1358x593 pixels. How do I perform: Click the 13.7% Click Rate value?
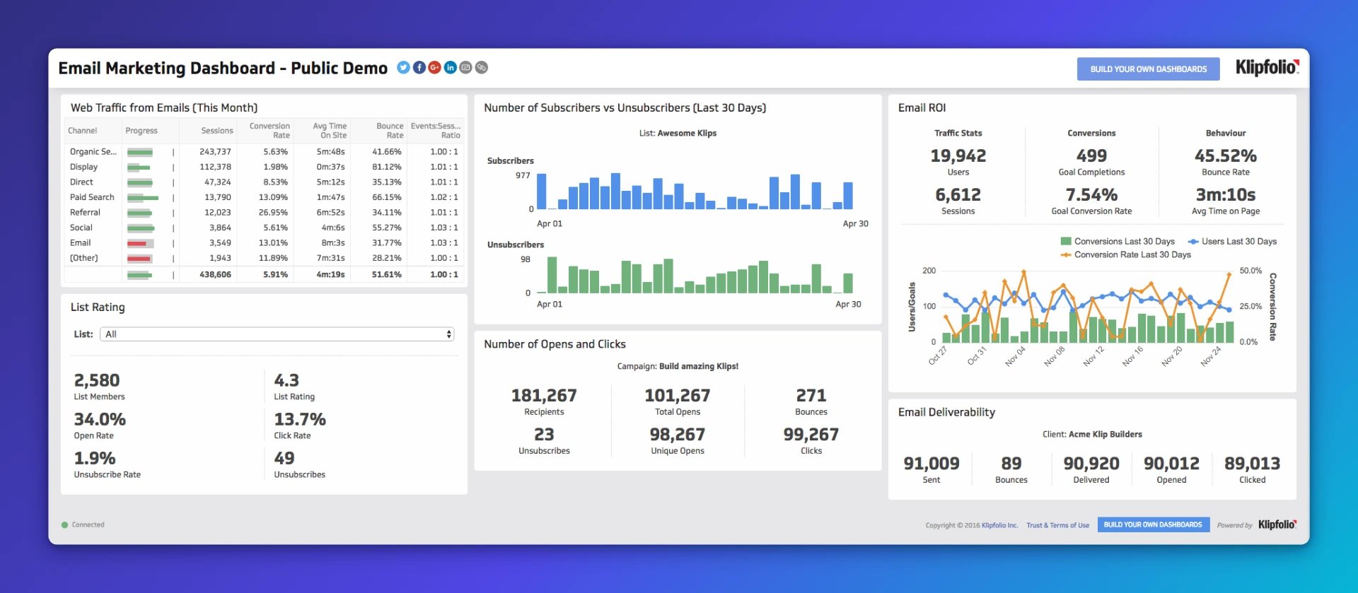click(300, 419)
